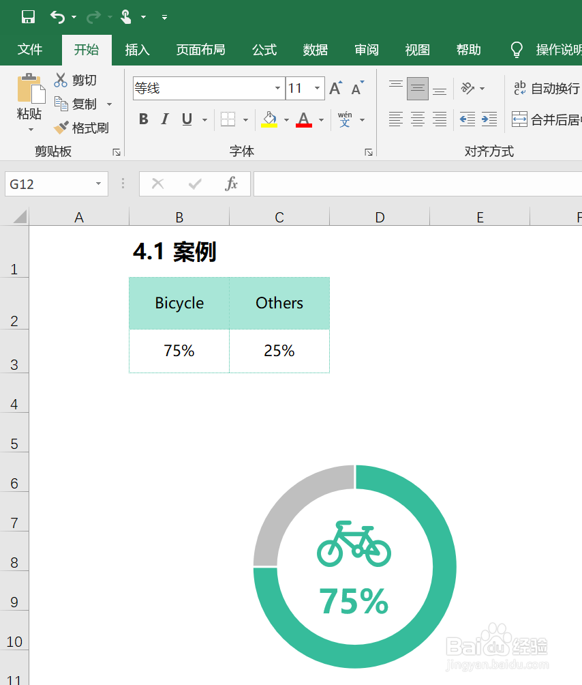Expand the 复制 copy options arrow
This screenshot has height=685, width=582.
coord(110,104)
